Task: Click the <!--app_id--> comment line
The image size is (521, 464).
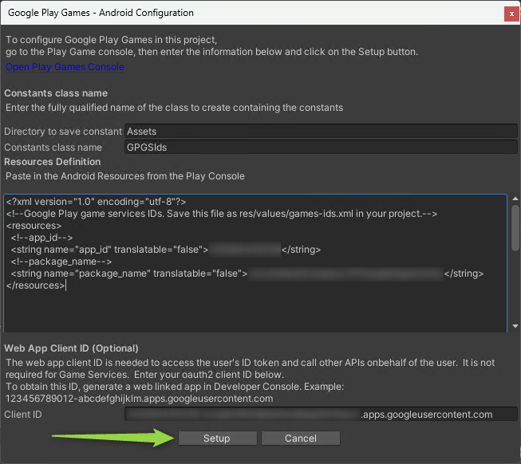Action: [x=41, y=238]
